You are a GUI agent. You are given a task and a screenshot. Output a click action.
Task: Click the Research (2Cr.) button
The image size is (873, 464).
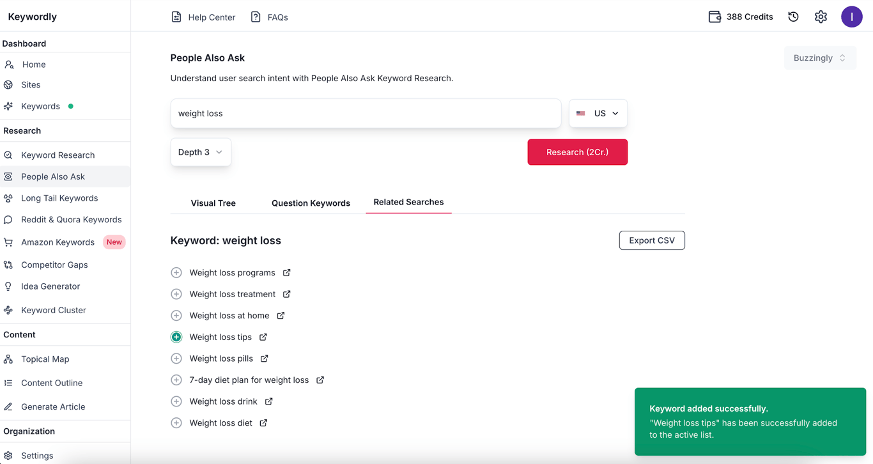(577, 152)
